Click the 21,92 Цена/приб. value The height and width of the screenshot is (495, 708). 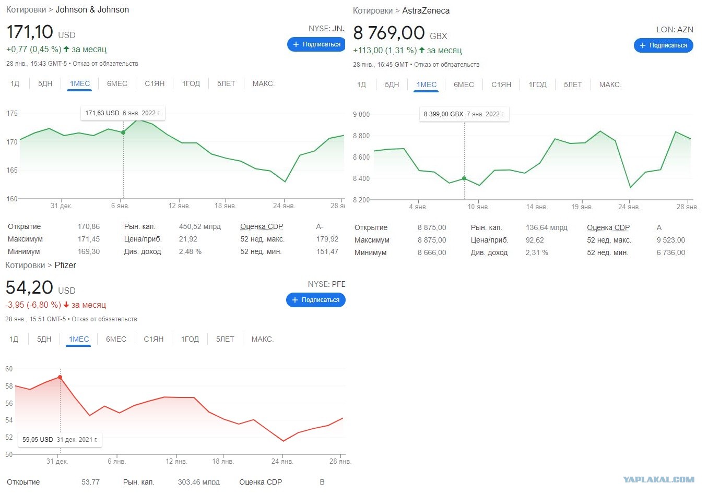tap(188, 239)
